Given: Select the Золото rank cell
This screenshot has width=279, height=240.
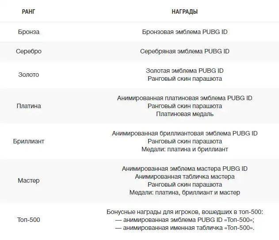Looking at the screenshot, I should pos(29,75).
